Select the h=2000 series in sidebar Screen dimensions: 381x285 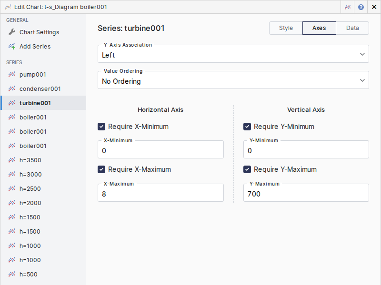tap(30, 203)
